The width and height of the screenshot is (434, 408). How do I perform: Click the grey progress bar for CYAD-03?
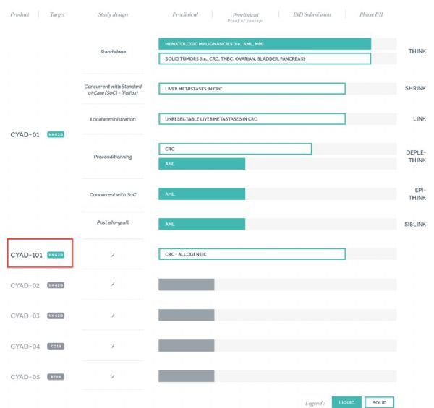[x=187, y=315]
